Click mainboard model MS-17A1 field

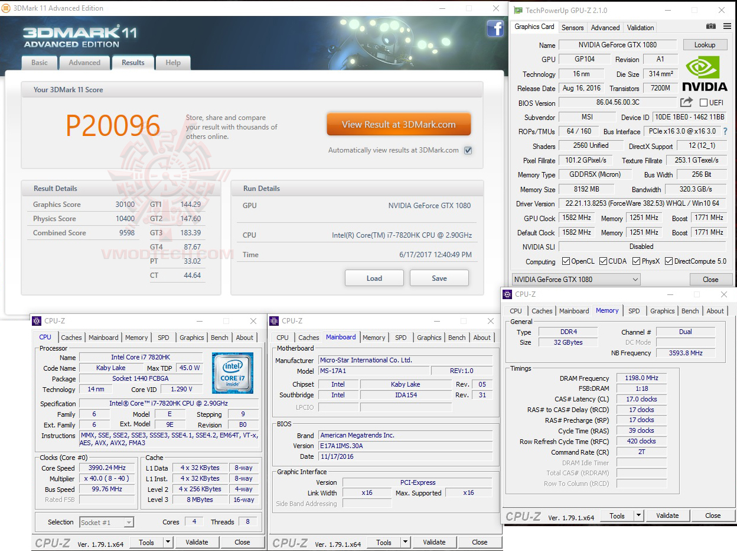point(374,371)
